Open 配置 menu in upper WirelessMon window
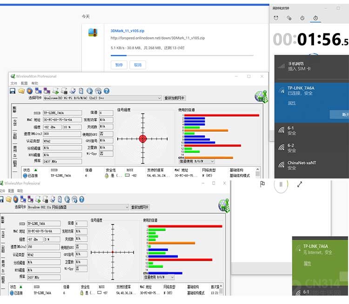The height and width of the screenshot is (304, 349). pyautogui.click(x=24, y=83)
